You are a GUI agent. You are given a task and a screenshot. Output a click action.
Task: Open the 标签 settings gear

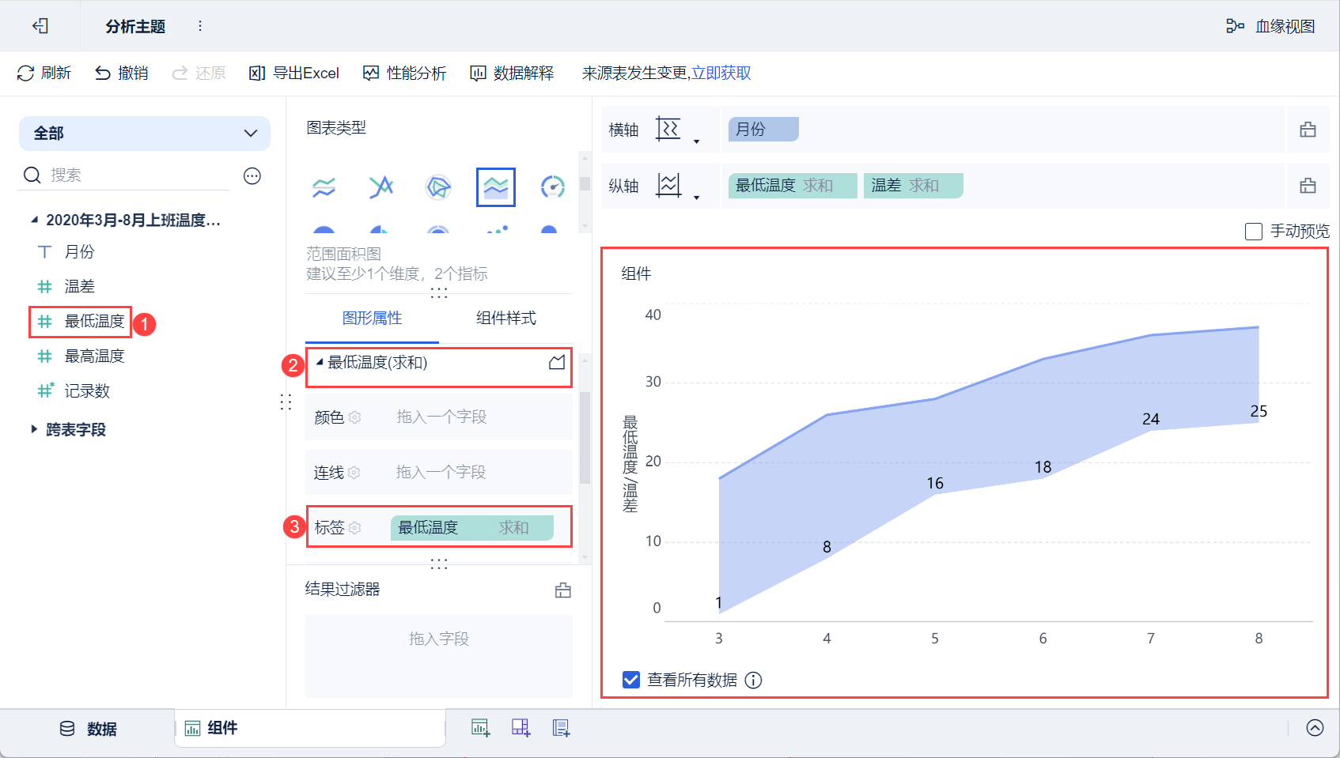coord(355,527)
